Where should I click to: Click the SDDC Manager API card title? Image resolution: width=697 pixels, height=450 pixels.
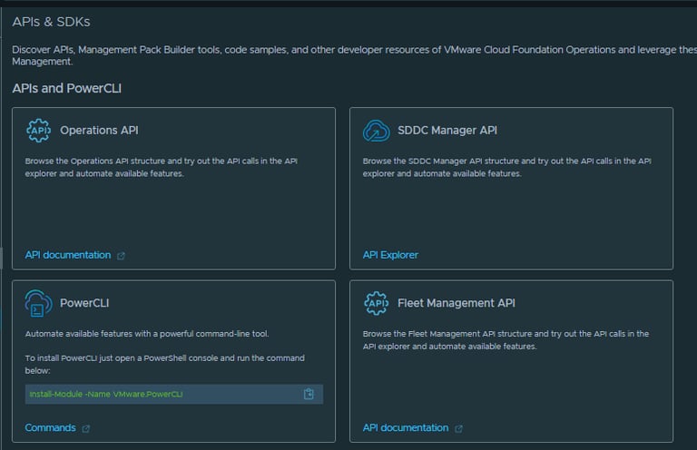pyautogui.click(x=447, y=131)
